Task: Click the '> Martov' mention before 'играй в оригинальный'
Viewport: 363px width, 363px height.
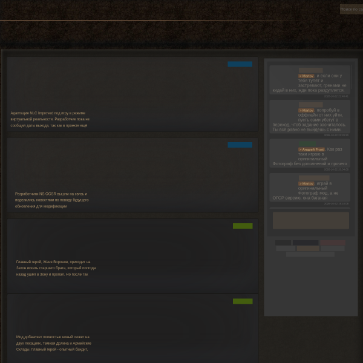Action: (306, 183)
